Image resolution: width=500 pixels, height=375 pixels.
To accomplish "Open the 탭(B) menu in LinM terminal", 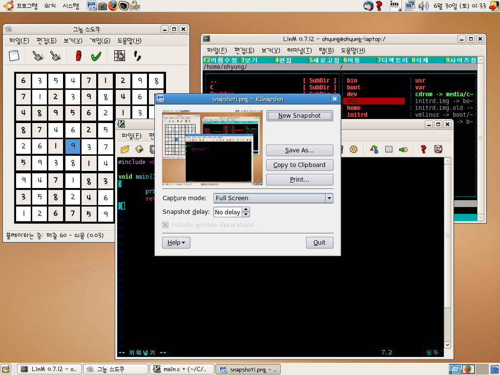I will pyautogui.click(x=326, y=50).
